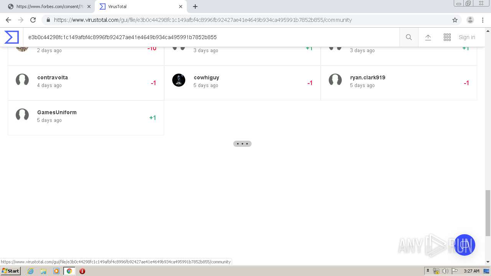Click the upload file arrow icon

click(428, 37)
